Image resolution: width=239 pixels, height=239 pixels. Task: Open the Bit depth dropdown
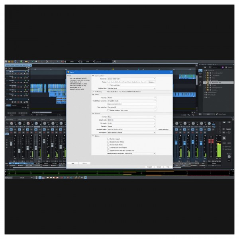[131, 123]
